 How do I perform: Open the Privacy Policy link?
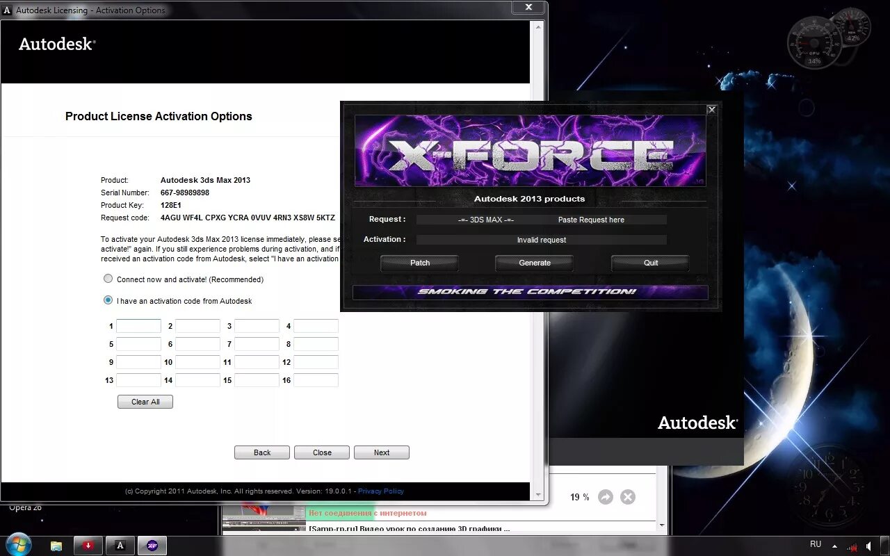coord(381,491)
